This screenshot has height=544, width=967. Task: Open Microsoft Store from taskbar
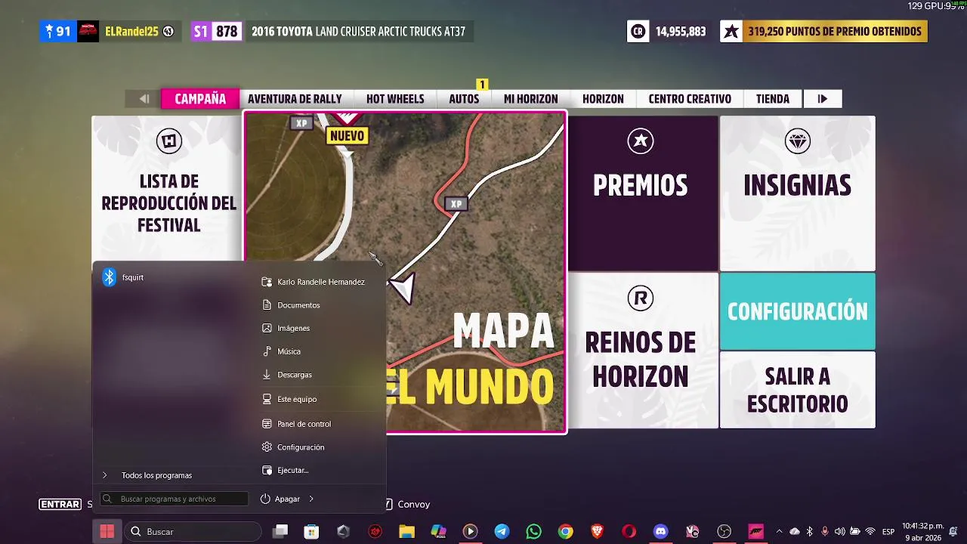(x=311, y=532)
